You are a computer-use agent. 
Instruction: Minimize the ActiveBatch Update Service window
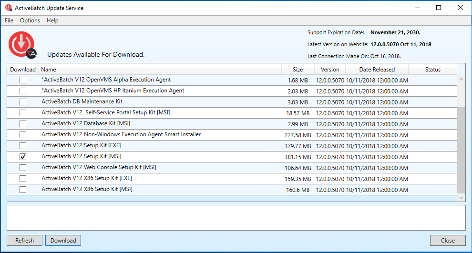coord(417,8)
